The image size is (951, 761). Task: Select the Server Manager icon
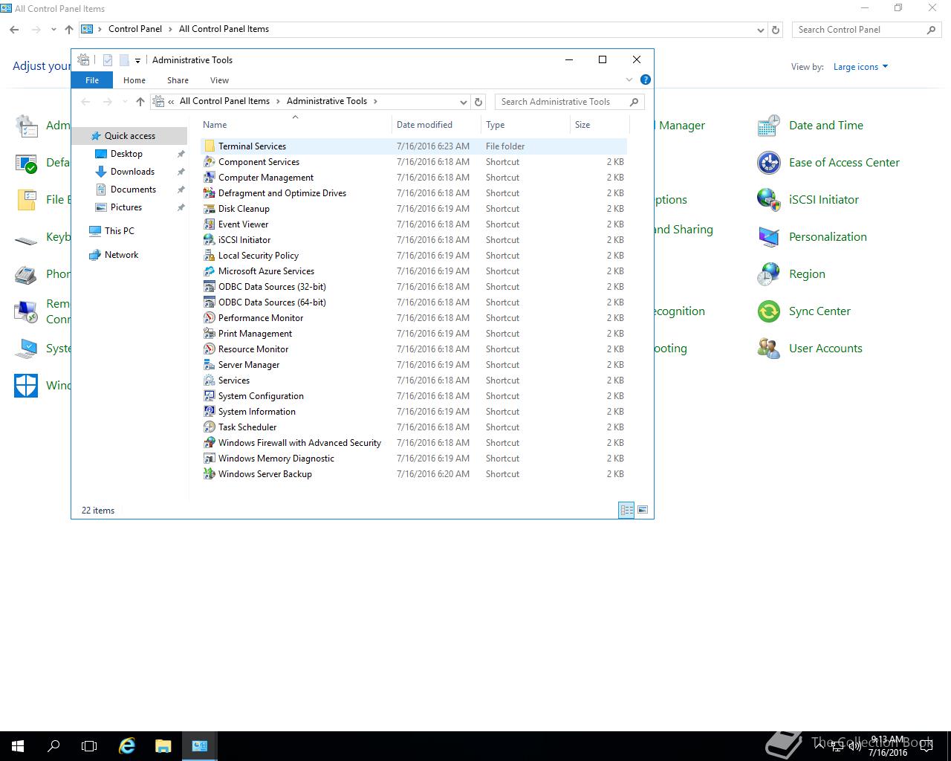210,365
